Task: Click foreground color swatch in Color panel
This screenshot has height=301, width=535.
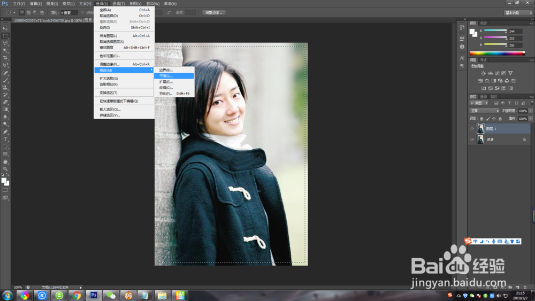Action: tap(472, 32)
